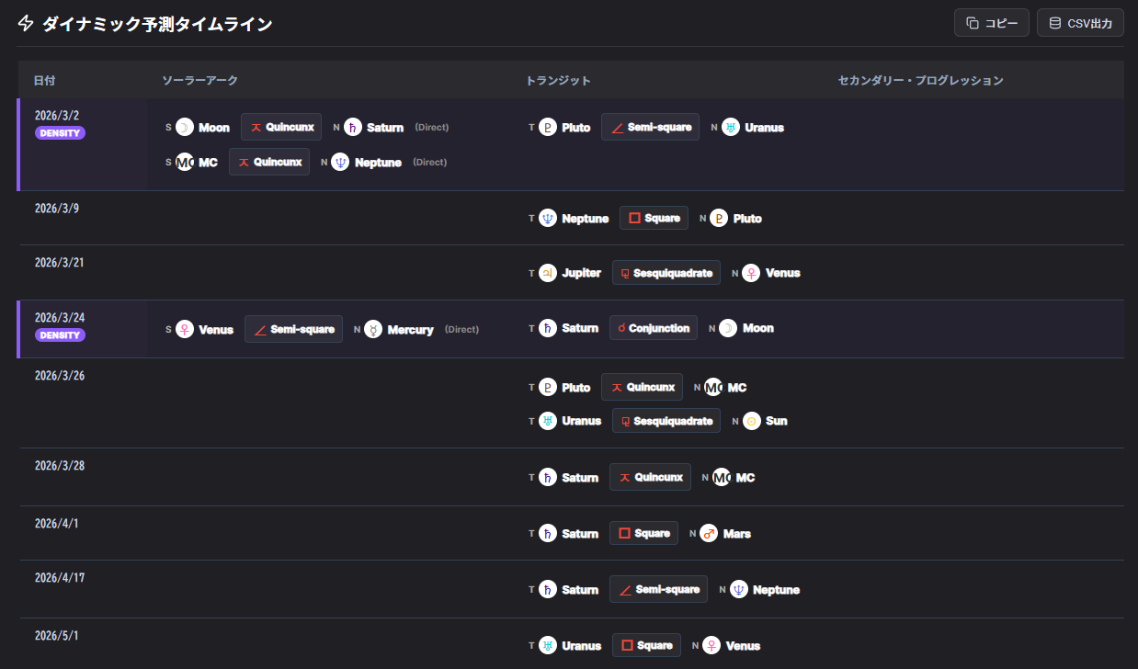
Task: Click the solar arc Moon planet icon
Action: pyautogui.click(x=185, y=128)
